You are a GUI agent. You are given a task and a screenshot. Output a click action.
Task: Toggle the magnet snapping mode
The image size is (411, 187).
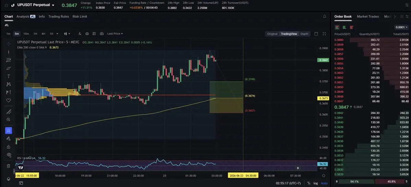8,130
